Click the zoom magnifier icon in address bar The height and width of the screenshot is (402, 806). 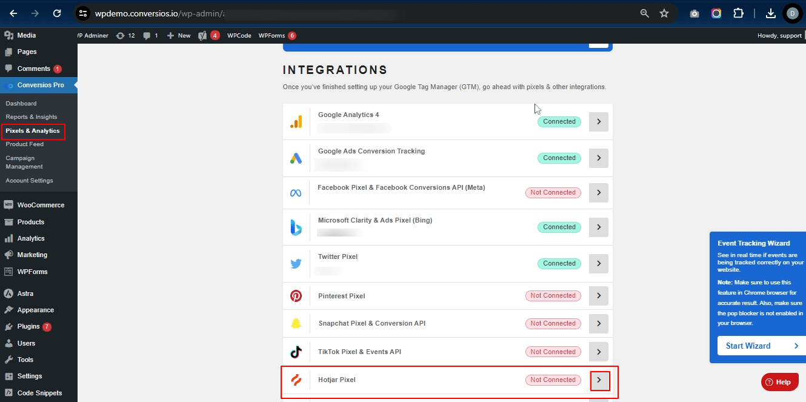(645, 13)
